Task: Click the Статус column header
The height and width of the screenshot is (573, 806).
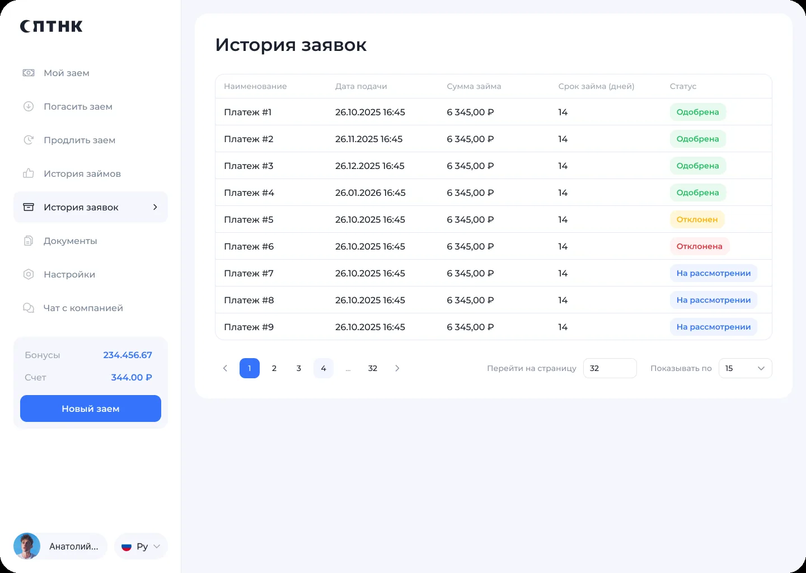Action: click(x=683, y=86)
